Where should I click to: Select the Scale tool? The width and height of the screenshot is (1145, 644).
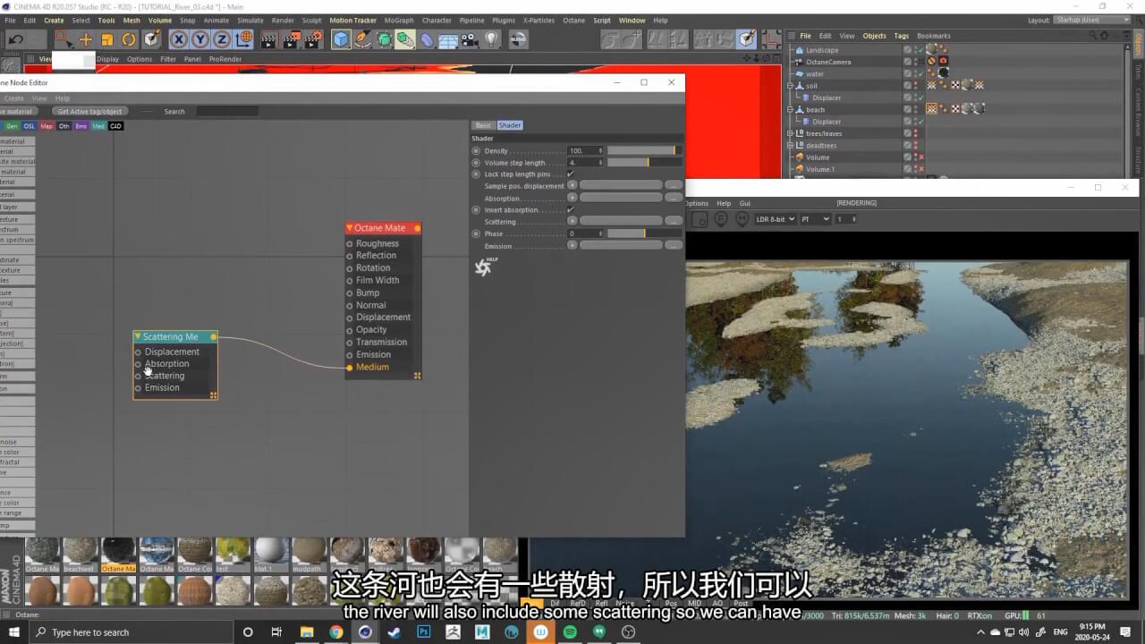107,39
